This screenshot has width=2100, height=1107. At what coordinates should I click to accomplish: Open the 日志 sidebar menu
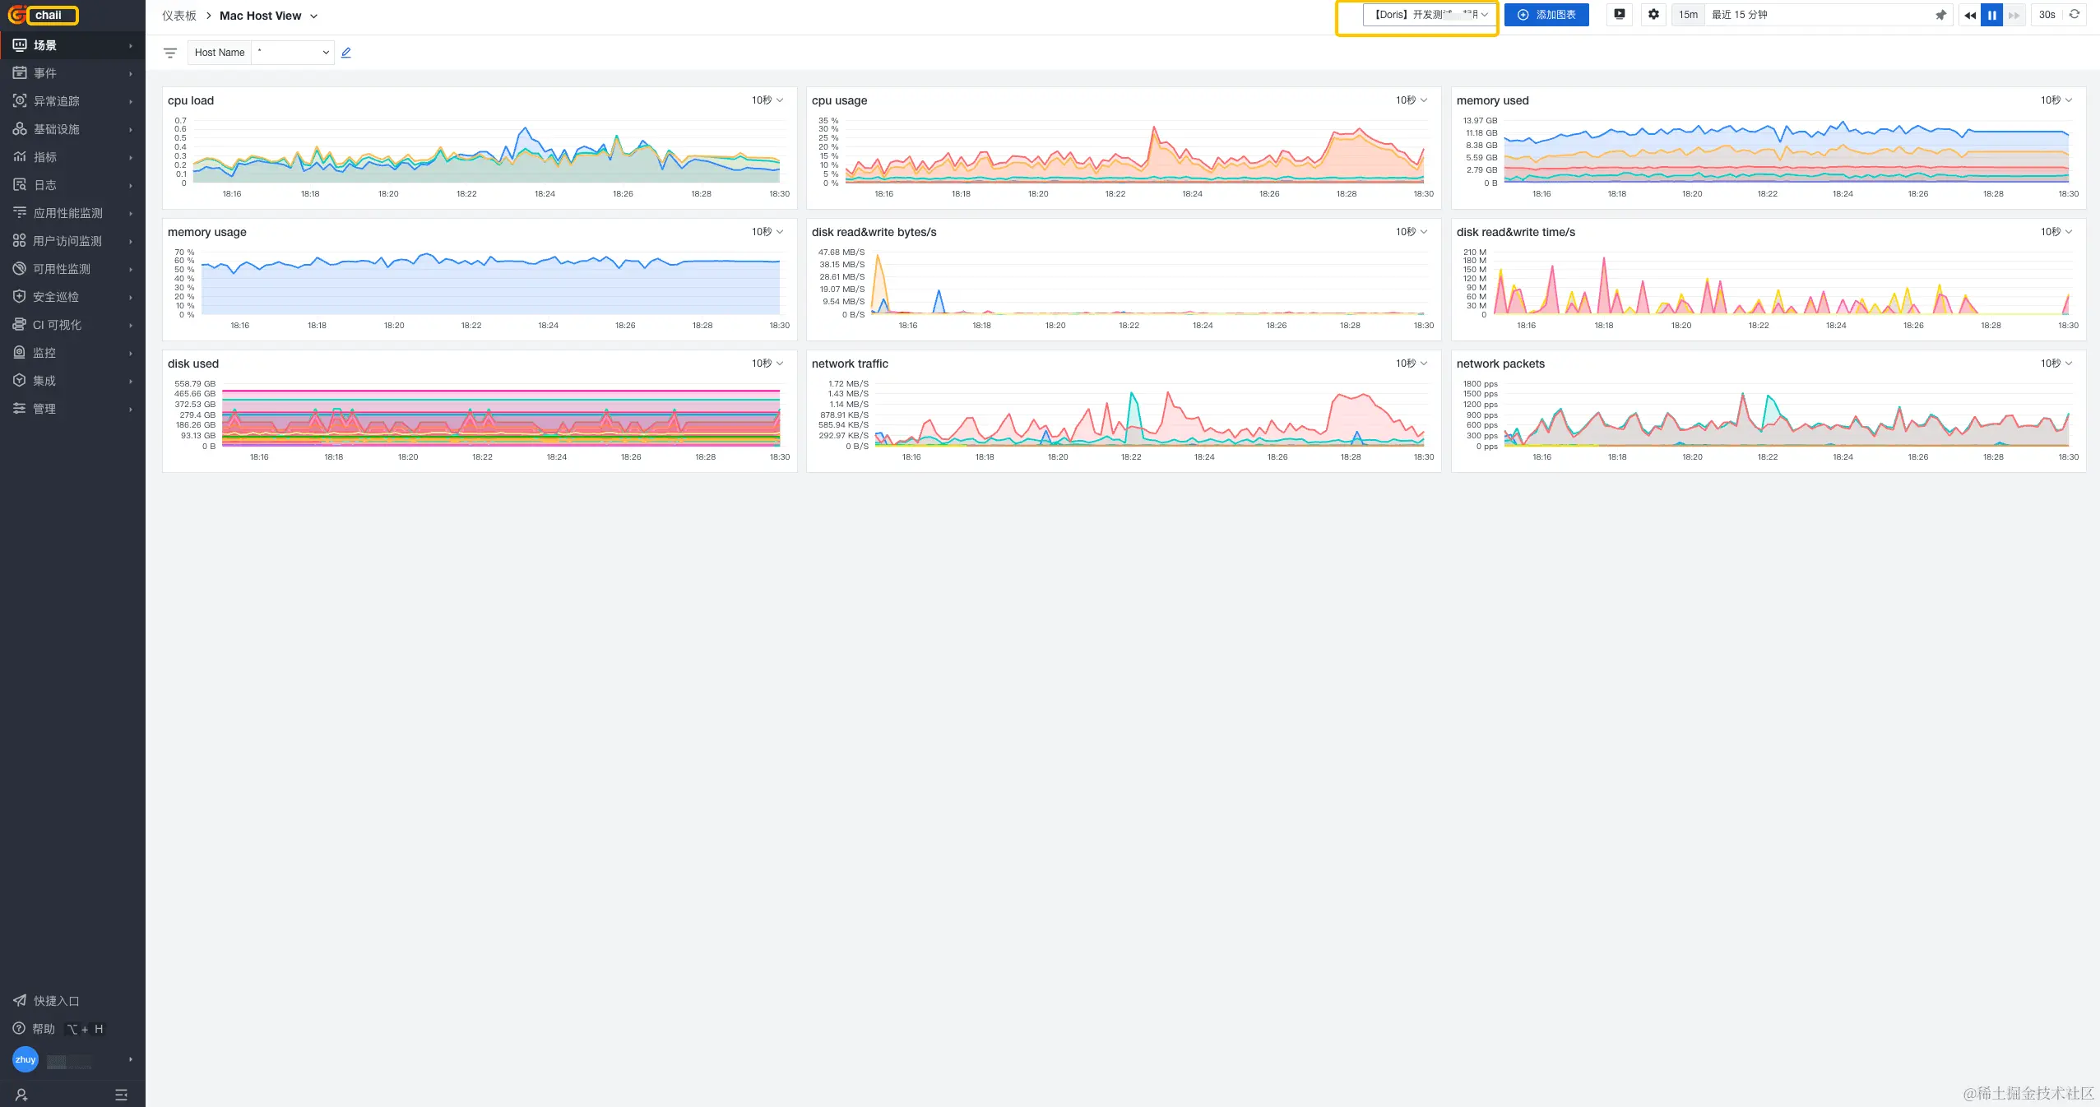click(45, 185)
